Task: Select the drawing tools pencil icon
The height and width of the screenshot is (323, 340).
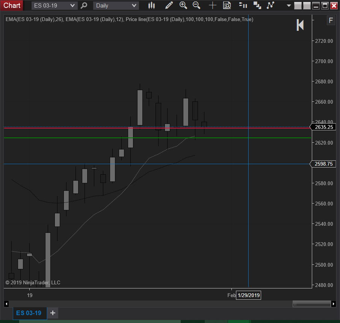Action: 169,5
